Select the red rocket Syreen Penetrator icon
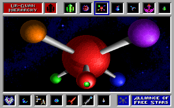 pos(72,100)
